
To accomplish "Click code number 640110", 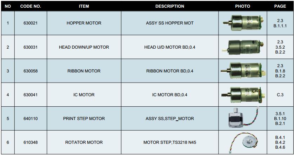I will click(x=31, y=119).
